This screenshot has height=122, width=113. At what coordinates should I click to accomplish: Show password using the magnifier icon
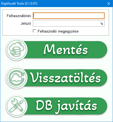click(101, 23)
